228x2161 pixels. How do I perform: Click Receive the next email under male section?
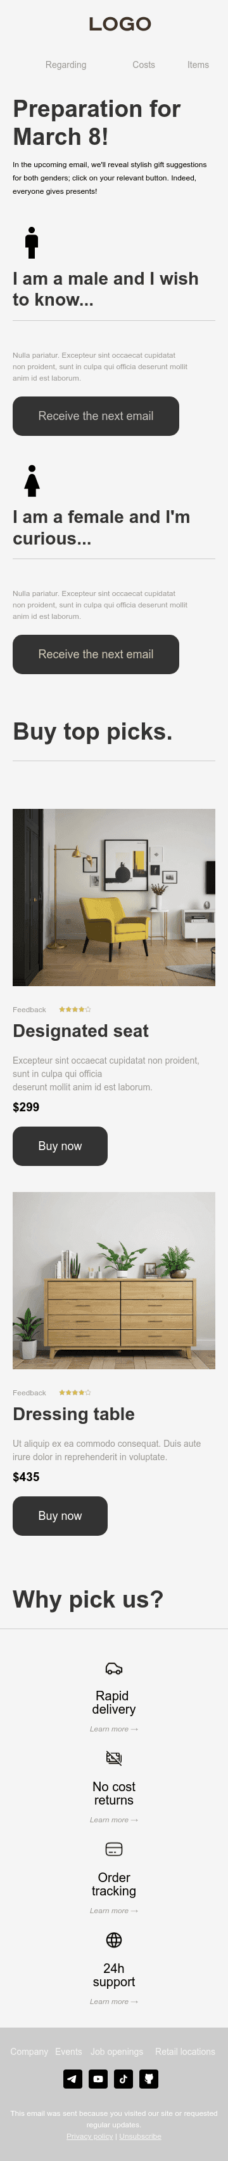pyautogui.click(x=96, y=416)
